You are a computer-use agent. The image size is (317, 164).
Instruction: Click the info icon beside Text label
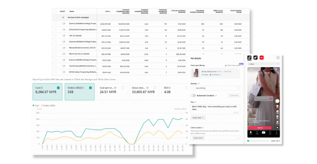pos(196,102)
